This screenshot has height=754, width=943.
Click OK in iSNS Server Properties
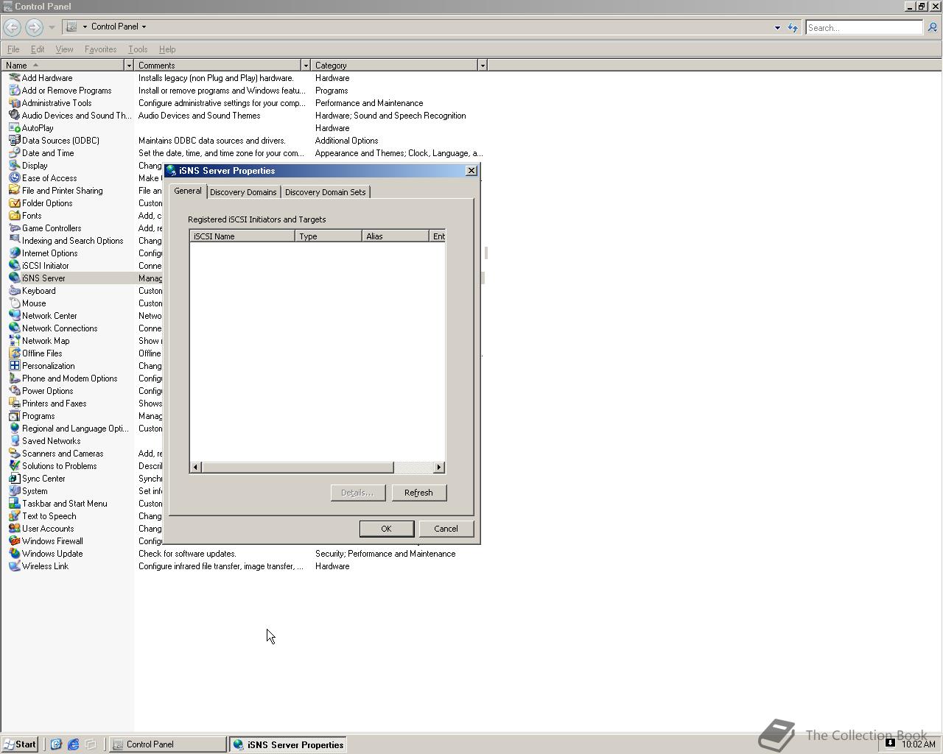click(386, 529)
